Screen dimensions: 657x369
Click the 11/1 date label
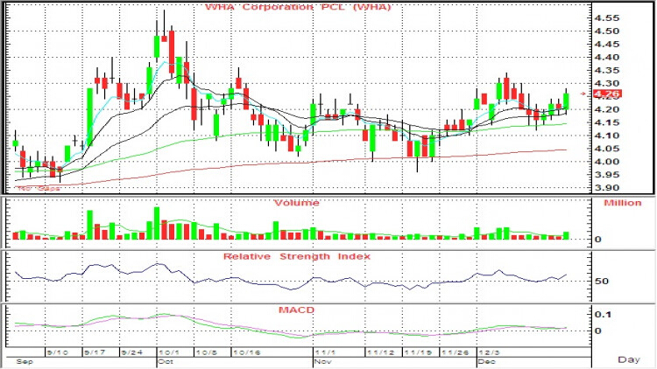point(326,352)
